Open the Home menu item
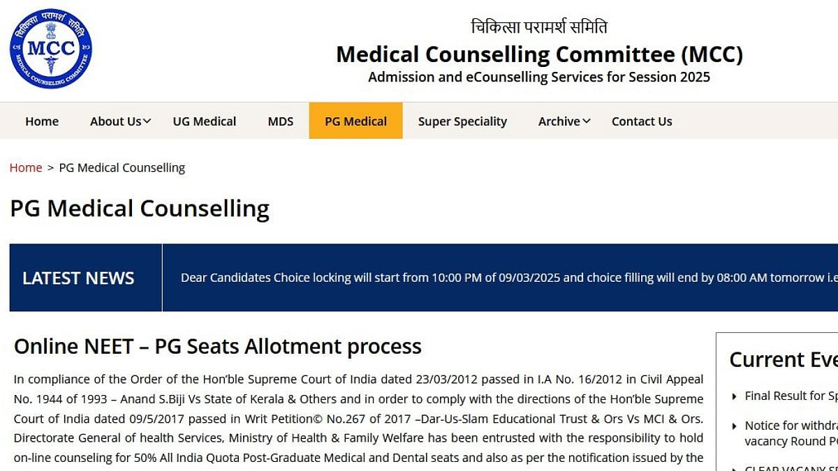Viewport: 838px width, 471px height. coord(42,121)
